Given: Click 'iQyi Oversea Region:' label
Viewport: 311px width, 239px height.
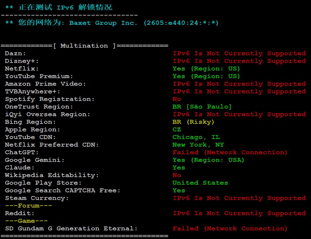Looking at the screenshot, I should 48,115.
